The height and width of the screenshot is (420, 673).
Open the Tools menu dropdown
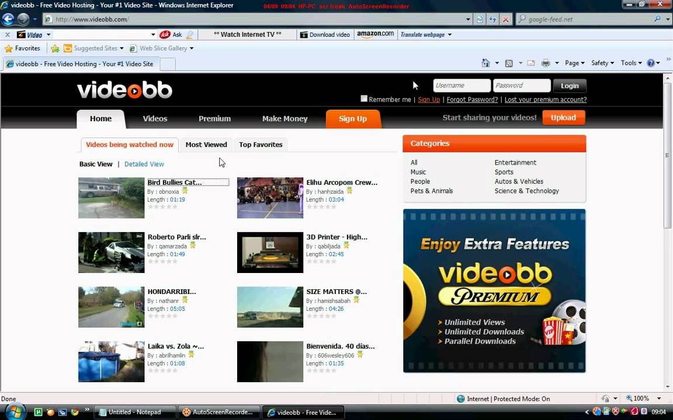pyautogui.click(x=632, y=63)
